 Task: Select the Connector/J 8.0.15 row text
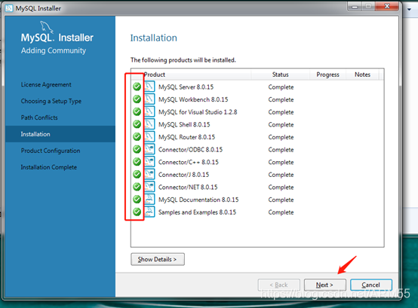coord(183,175)
